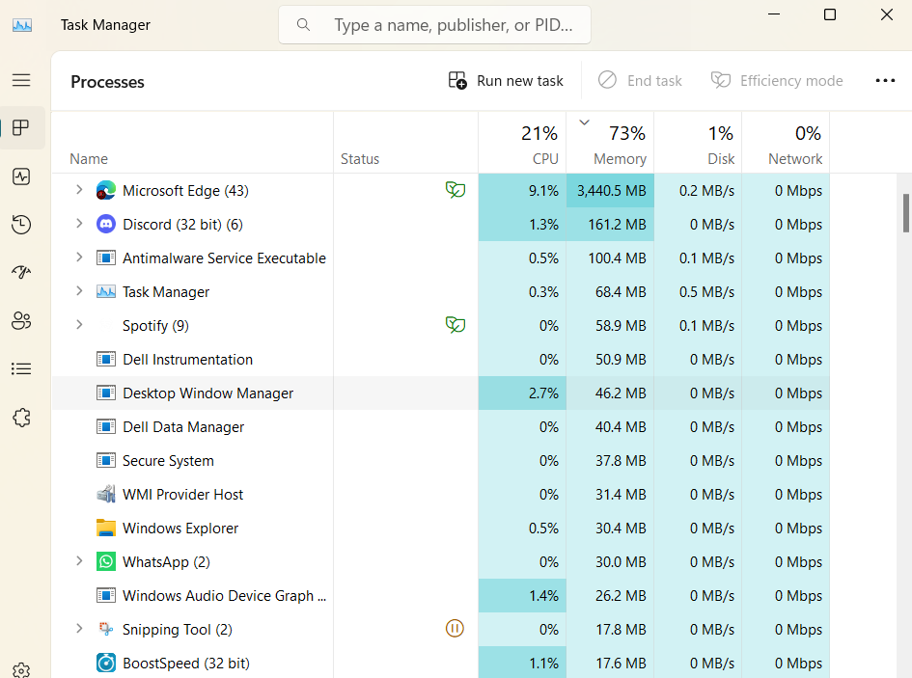Open App history from sidebar
The height and width of the screenshot is (678, 912).
21,225
